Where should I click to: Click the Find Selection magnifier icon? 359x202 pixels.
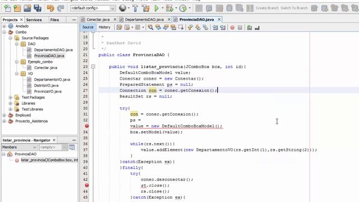pos(150,27)
